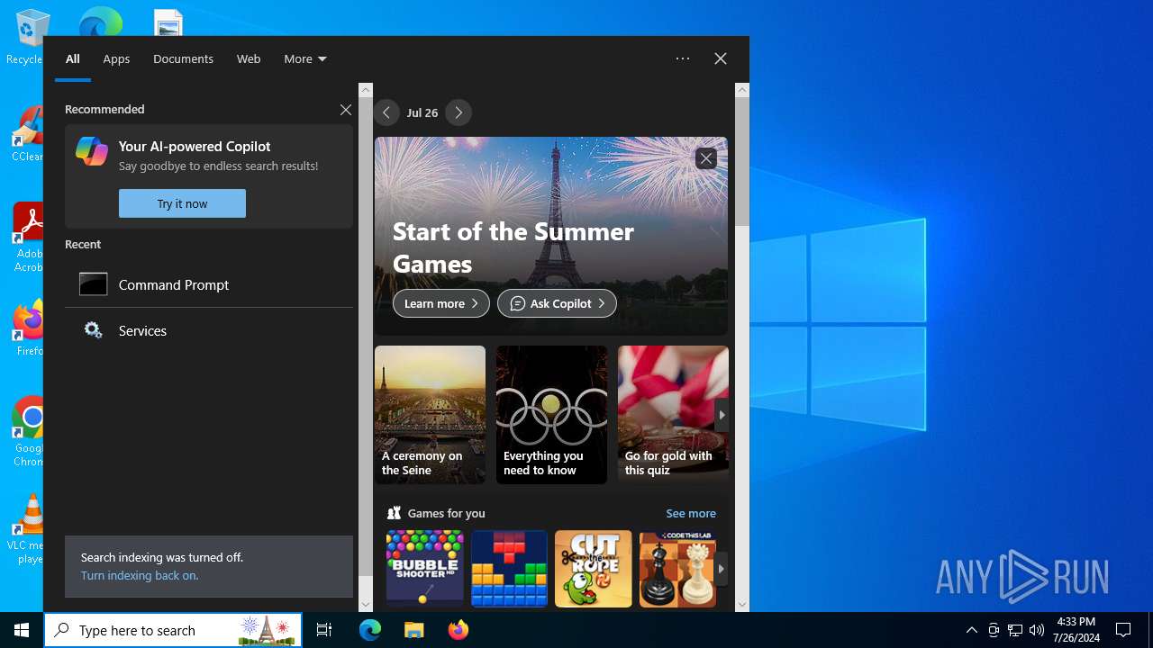The image size is (1153, 648).
Task: Click right panel scrollbar down arrow
Action: point(742,605)
